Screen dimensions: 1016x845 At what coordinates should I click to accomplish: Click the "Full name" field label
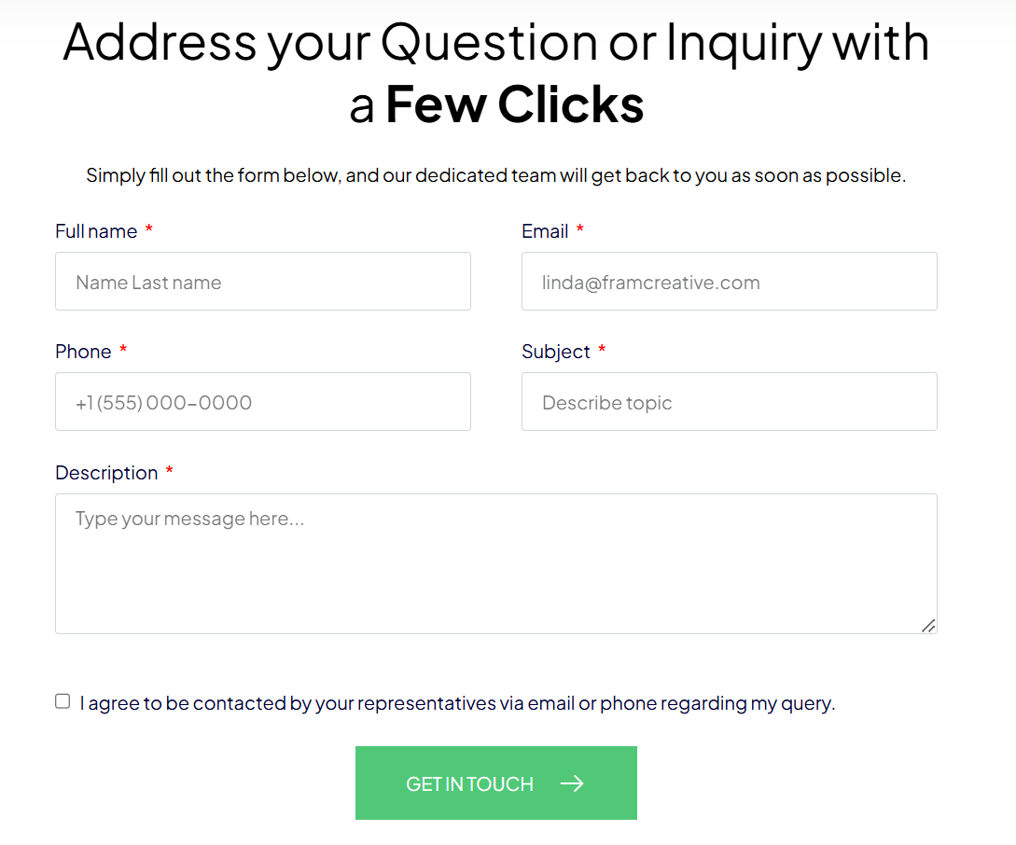[96, 231]
